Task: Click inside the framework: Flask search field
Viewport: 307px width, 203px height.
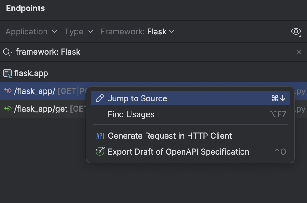Action: (47, 52)
